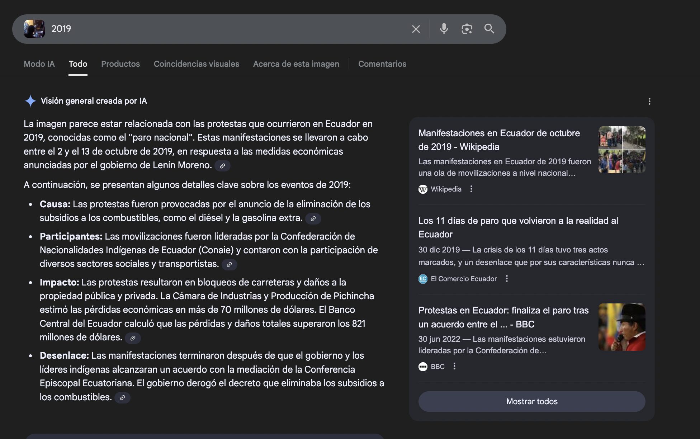Open the source link icon after the Impacto bullet
700x439 pixels.
coord(133,338)
